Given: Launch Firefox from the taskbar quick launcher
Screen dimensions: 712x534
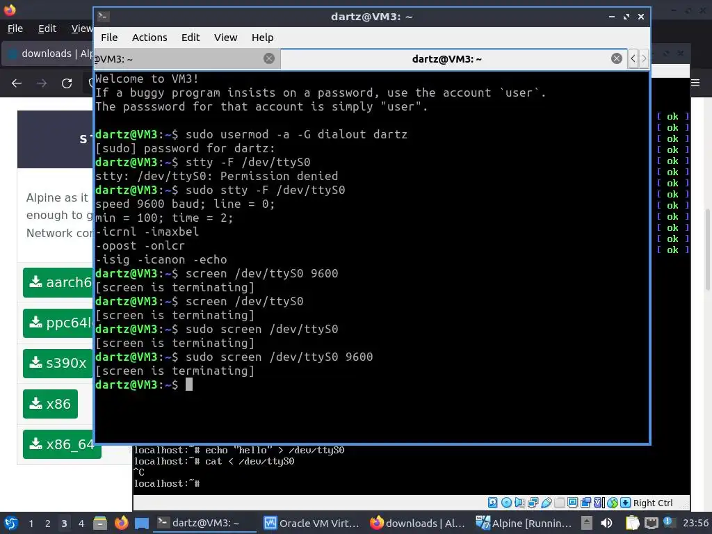Looking at the screenshot, I should (121, 523).
